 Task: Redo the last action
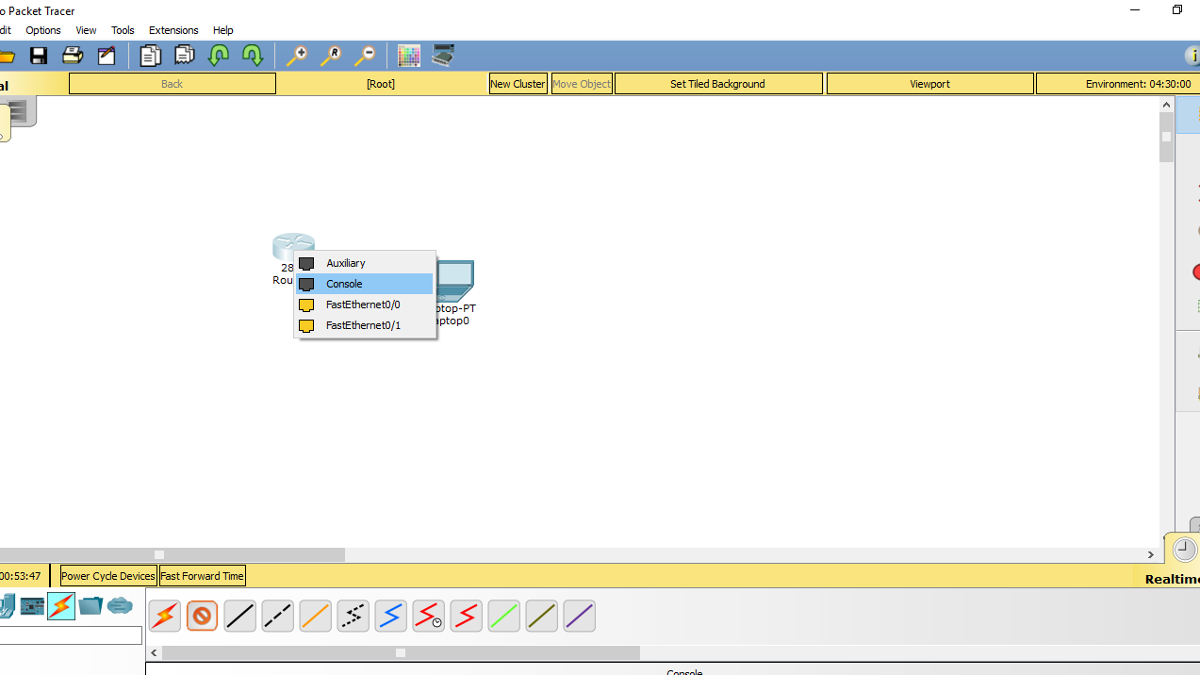(252, 56)
